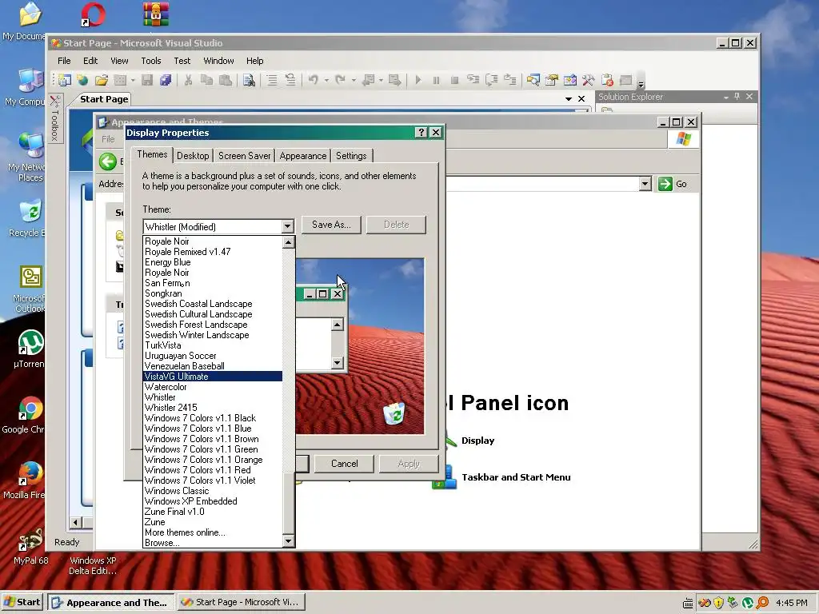Open the Tools menu in Visual Studio
This screenshot has height=614, width=819.
(x=151, y=61)
